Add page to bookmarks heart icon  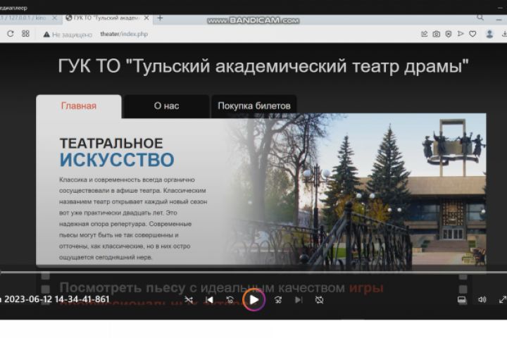pyautogui.click(x=472, y=34)
